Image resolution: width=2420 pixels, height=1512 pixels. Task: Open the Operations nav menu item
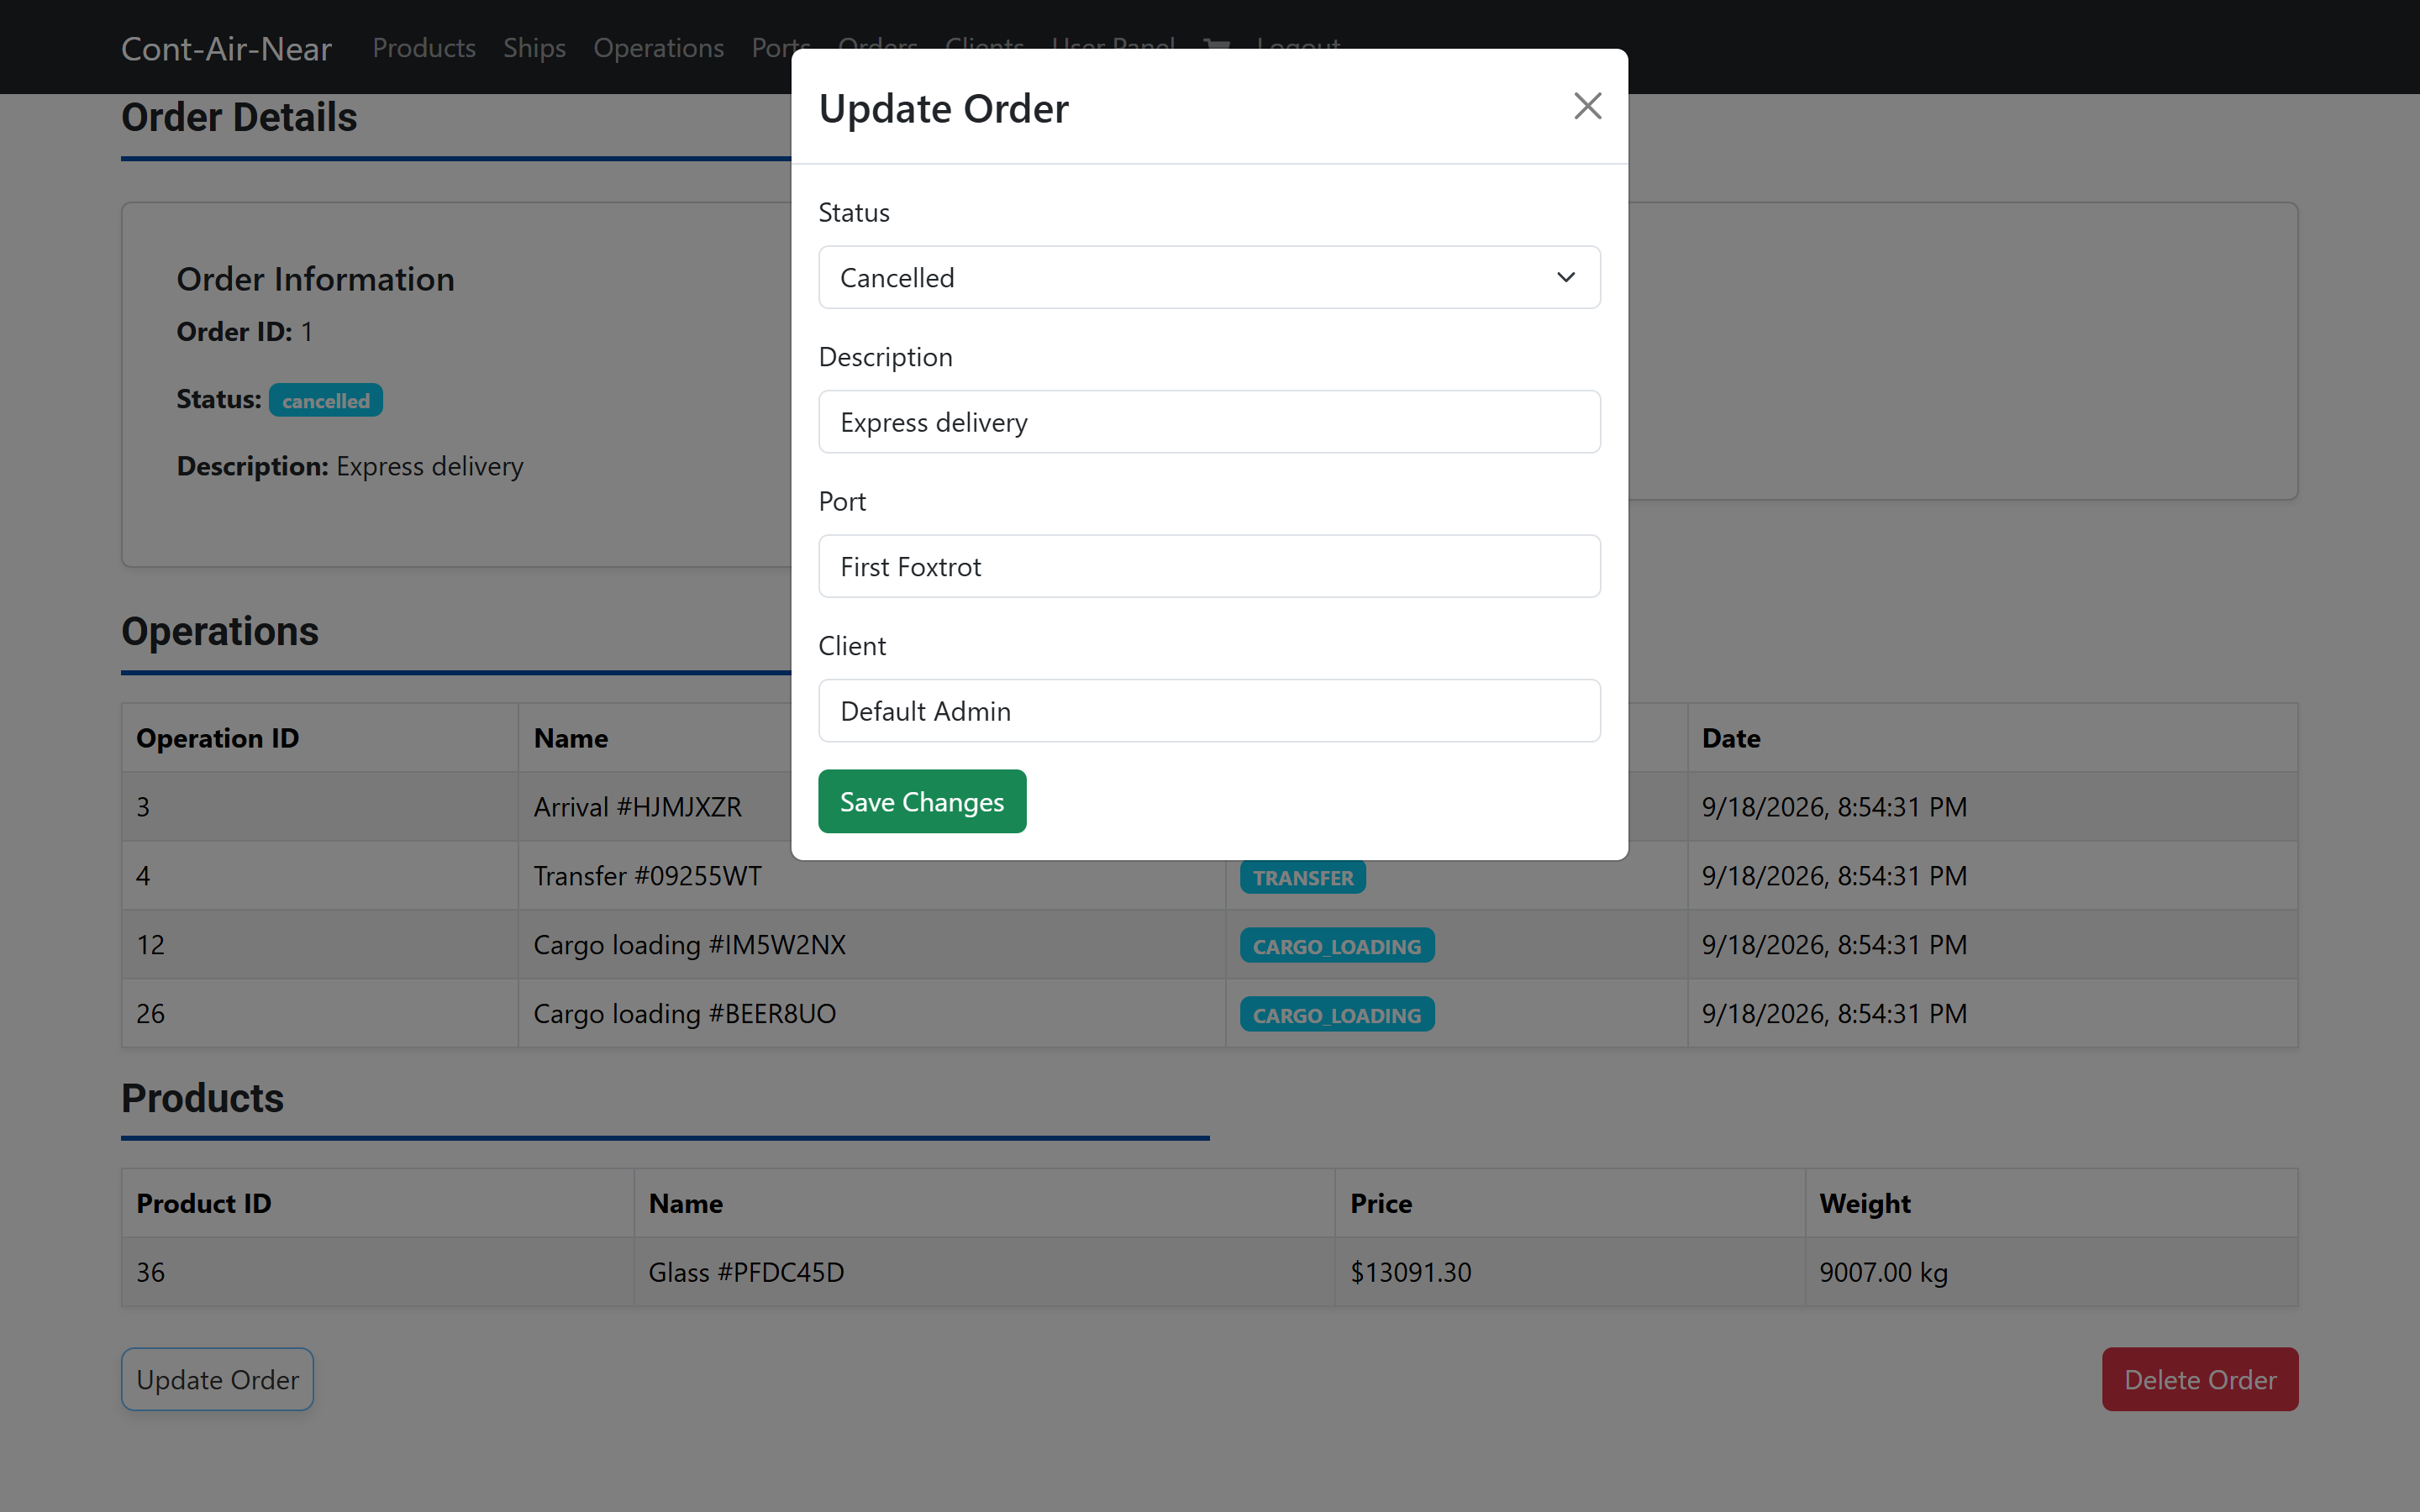click(658, 47)
